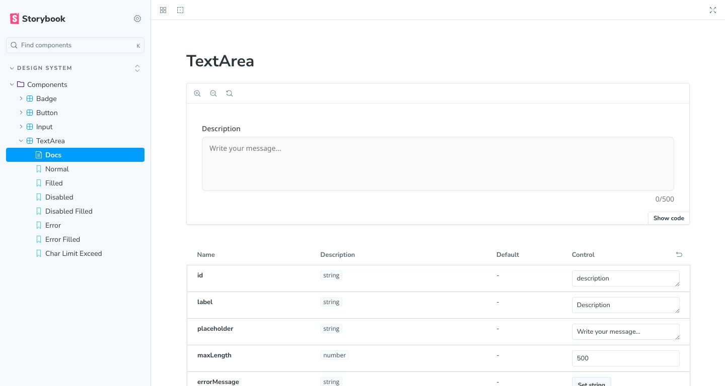Enter fullscreen mode
Viewport: 725px width, 386px height.
click(x=713, y=10)
